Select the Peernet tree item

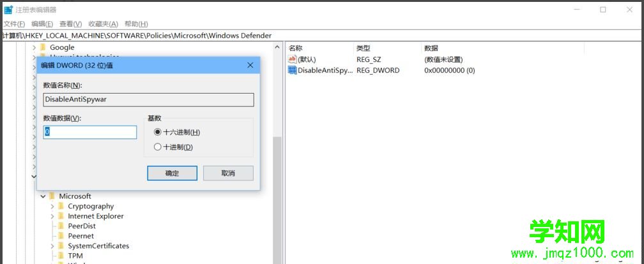coord(81,236)
